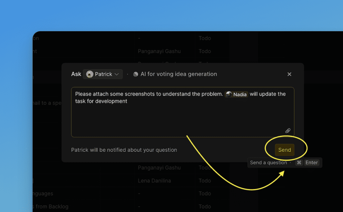Click the striped status icon before the task title
The height and width of the screenshot is (212, 343).
(136, 74)
